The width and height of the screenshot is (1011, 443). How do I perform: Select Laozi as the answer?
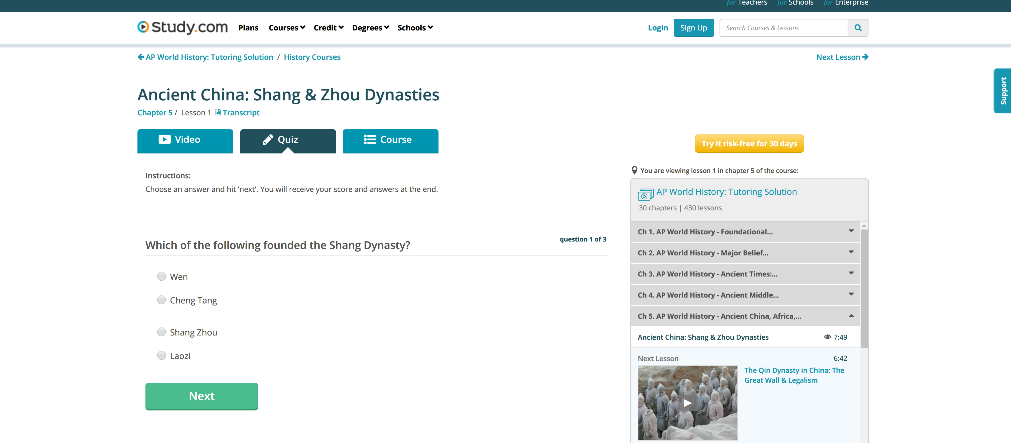[x=161, y=355]
